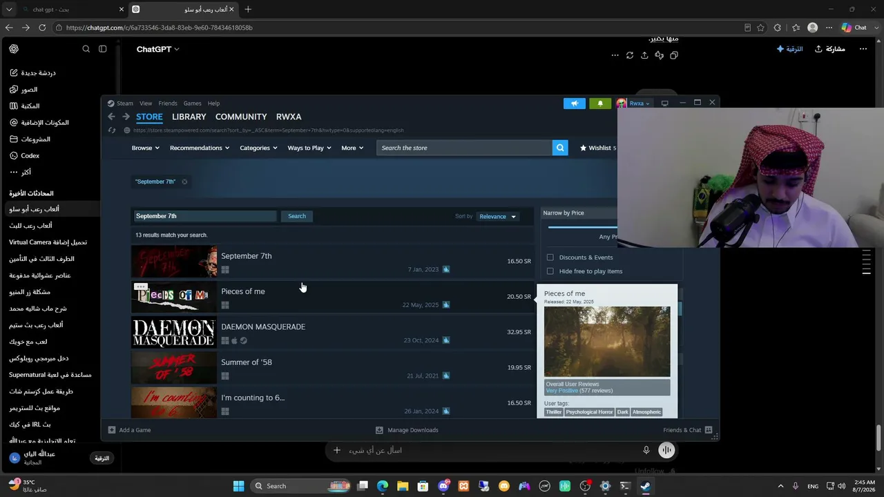The height and width of the screenshot is (497, 884).
Task: Open the RWXA profile tab in Steam
Action: [289, 117]
